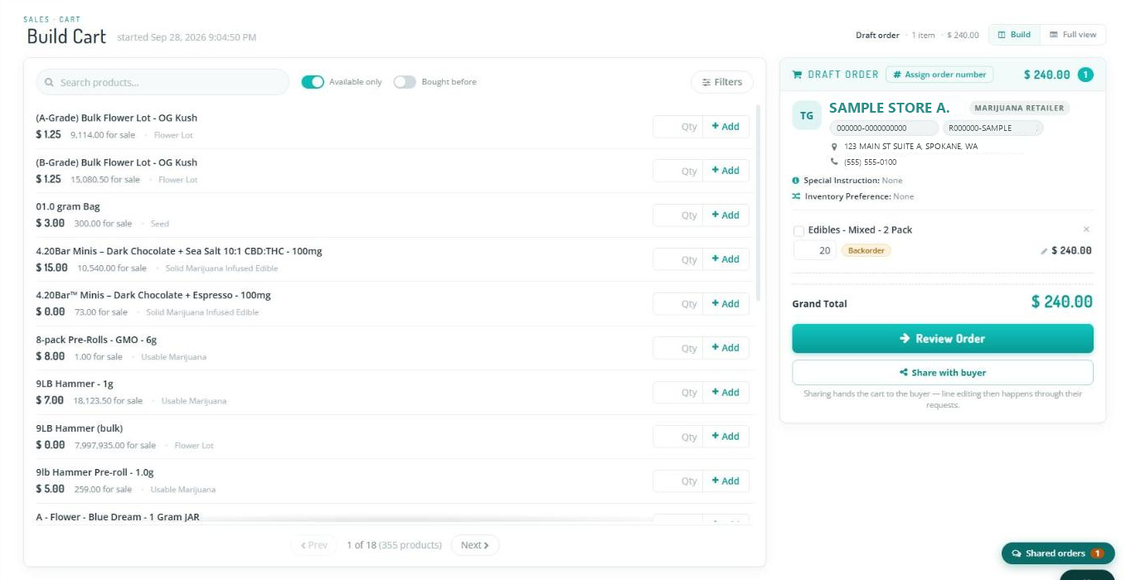Switch to Full view tab

(x=1073, y=35)
